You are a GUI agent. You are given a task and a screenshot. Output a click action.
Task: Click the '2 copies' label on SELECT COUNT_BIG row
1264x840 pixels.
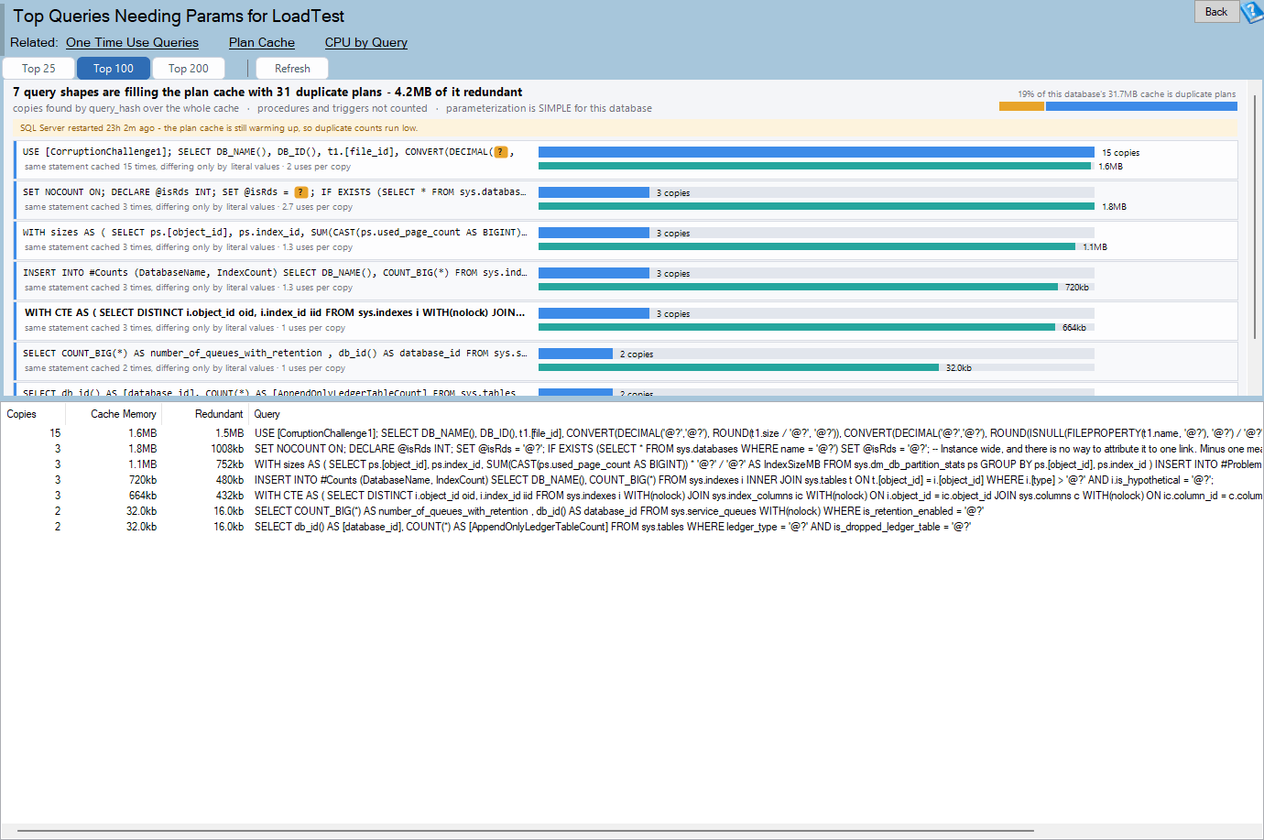(x=637, y=355)
